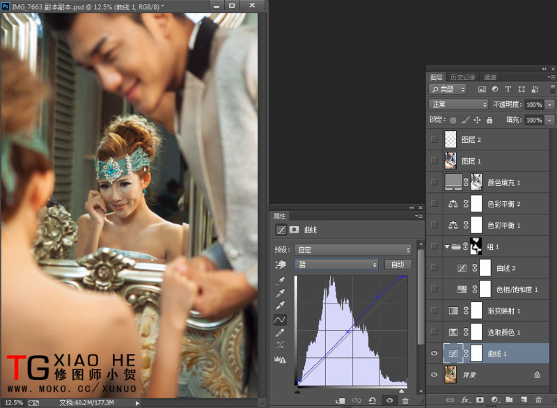This screenshot has height=408, width=557.
Task: Open the 不透明度 opacity slider arrow
Action: pos(549,104)
